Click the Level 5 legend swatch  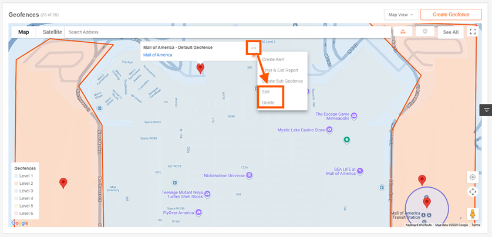click(16, 206)
